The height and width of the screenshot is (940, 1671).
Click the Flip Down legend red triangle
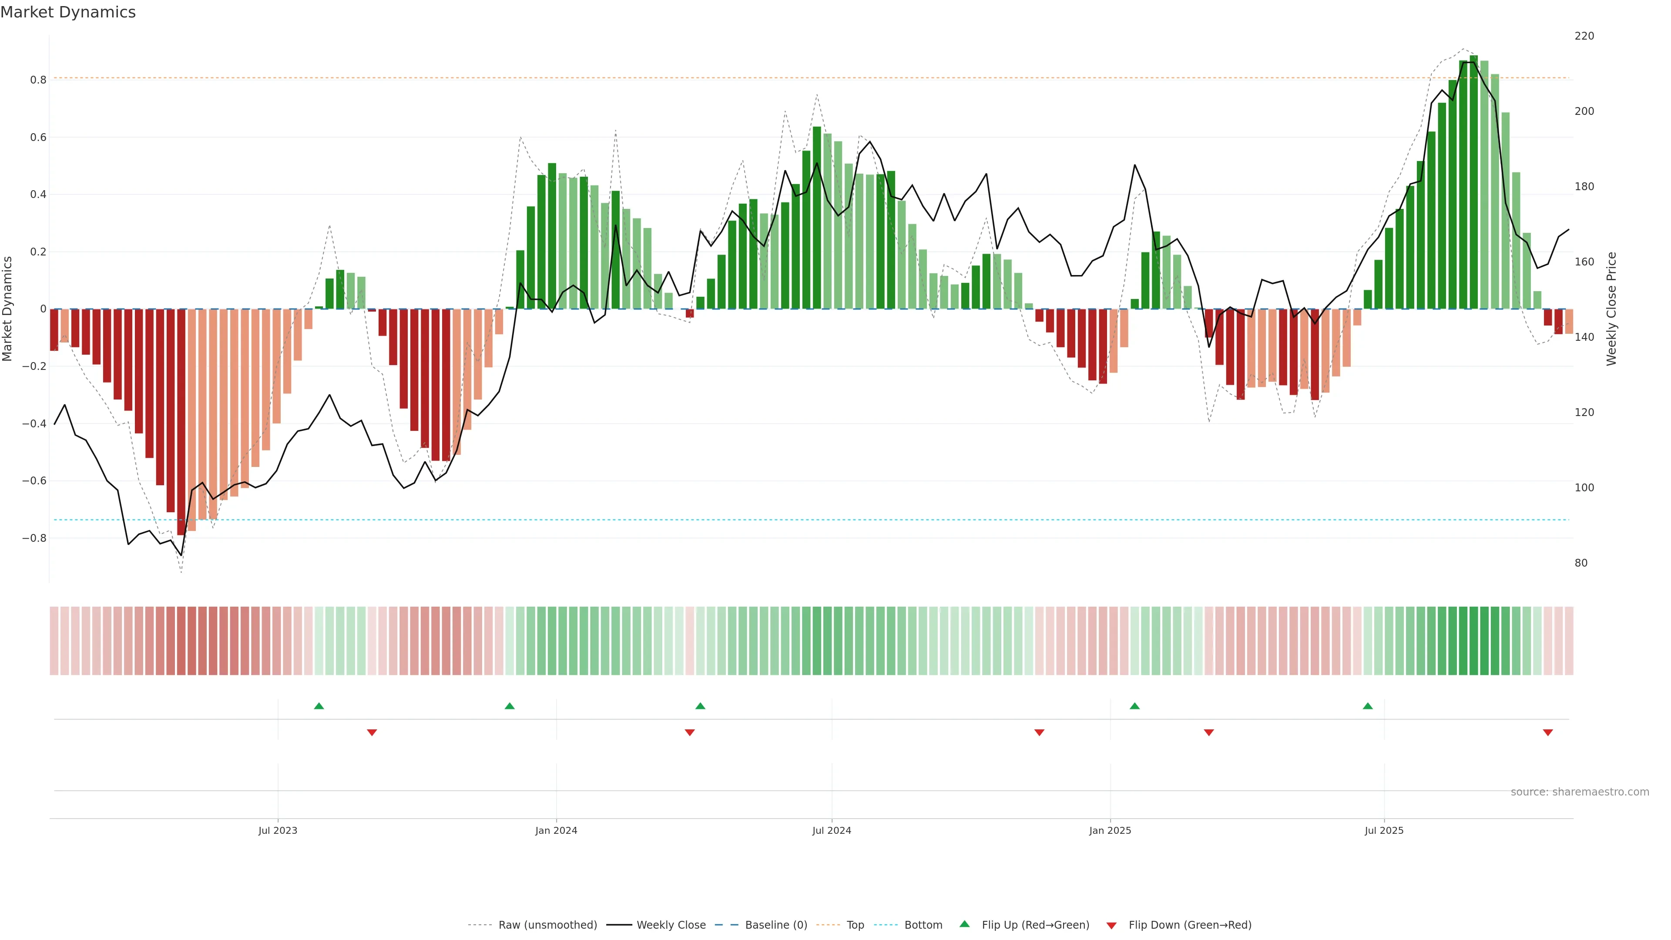pos(1111,925)
